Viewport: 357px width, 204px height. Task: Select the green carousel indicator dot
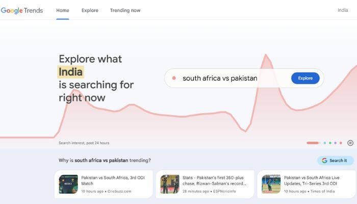click(x=330, y=143)
